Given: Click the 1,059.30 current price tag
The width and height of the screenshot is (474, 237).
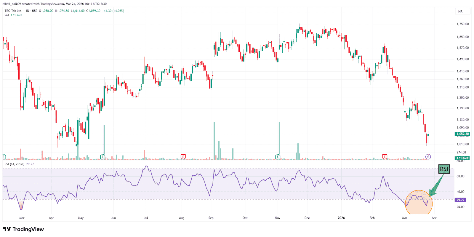Looking at the screenshot, I should [x=462, y=134].
